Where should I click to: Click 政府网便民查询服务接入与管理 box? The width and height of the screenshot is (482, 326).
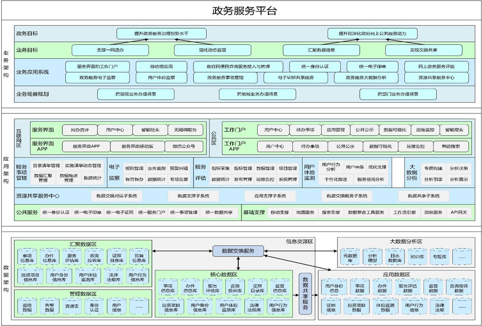238,66
